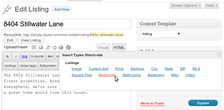Switch to the HTML editor tab
This screenshot has height=110, width=224.
coord(119,47)
